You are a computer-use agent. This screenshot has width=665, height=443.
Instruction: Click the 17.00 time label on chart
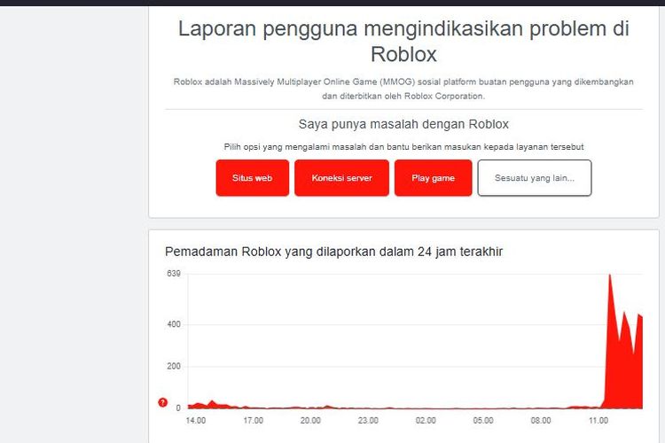(254, 421)
